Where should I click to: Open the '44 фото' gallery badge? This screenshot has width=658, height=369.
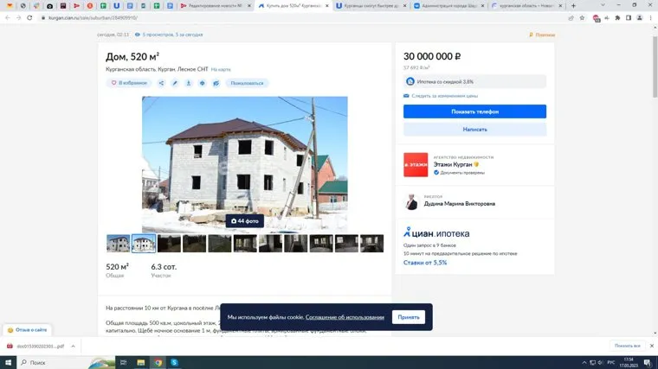tap(245, 221)
